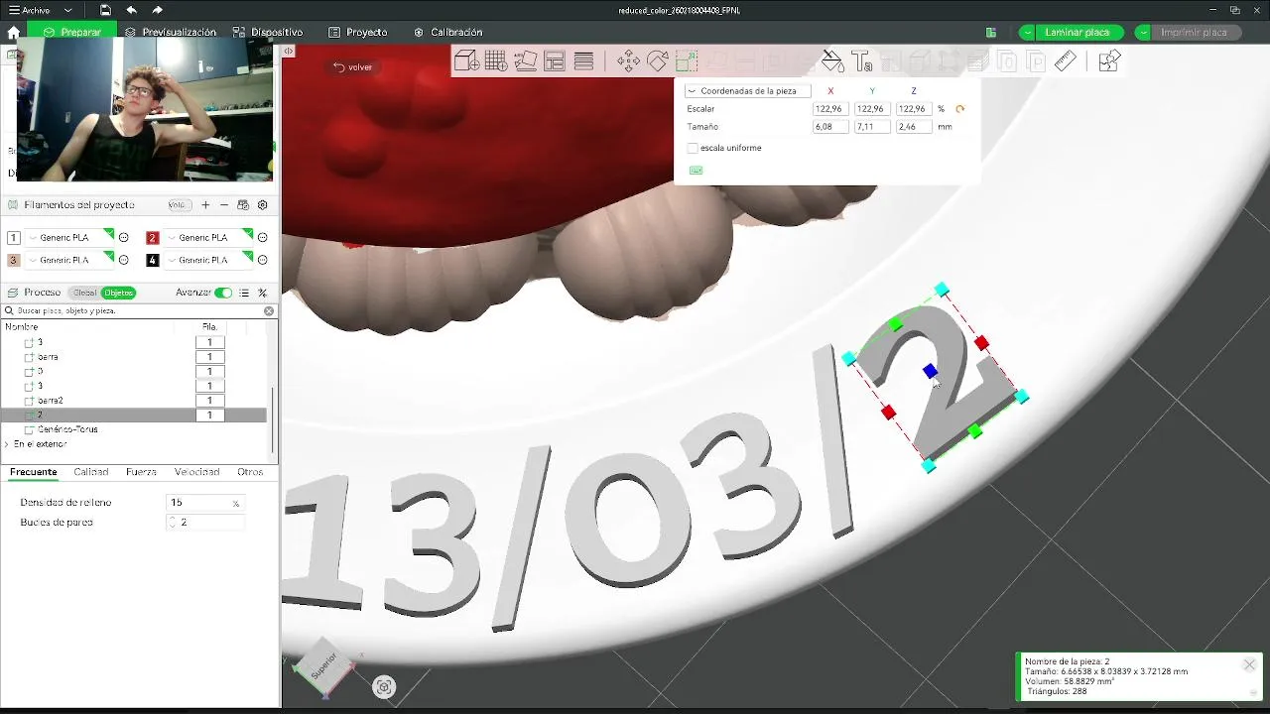Click the camera reset icon near view cube
1270x714 pixels.
click(384, 686)
